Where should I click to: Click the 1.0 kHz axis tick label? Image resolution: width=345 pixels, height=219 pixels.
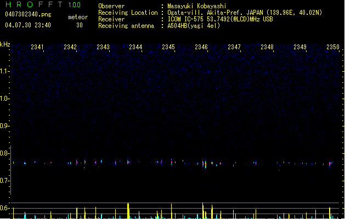coord(4,99)
